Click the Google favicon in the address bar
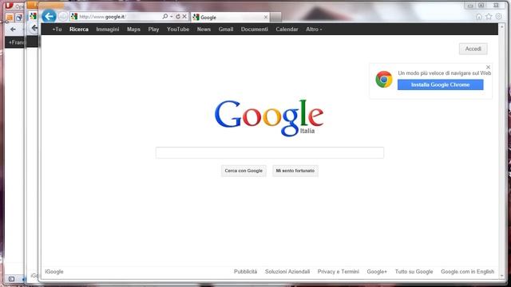This screenshot has height=287, width=511. click(74, 16)
